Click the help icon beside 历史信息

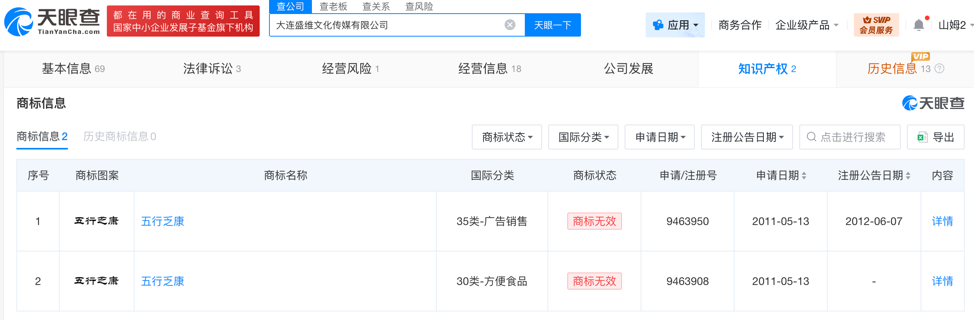pyautogui.click(x=940, y=69)
